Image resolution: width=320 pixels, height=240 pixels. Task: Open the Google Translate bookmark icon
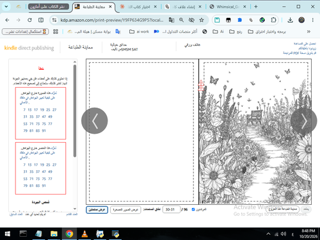tap(118, 31)
